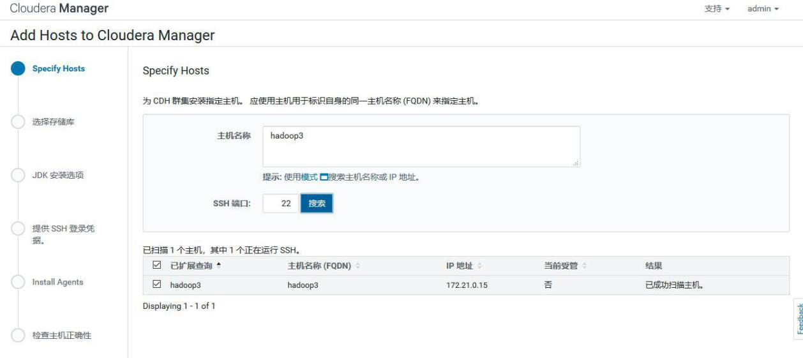Open the Feedback side tab

click(x=799, y=319)
